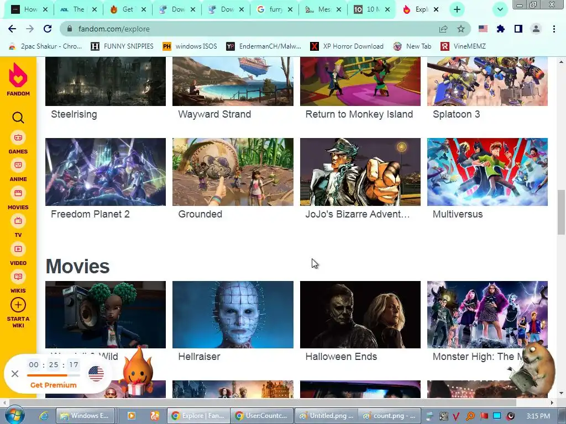The height and width of the screenshot is (424, 566).
Task: Close the popup with the X beside timer
Action: click(15, 374)
